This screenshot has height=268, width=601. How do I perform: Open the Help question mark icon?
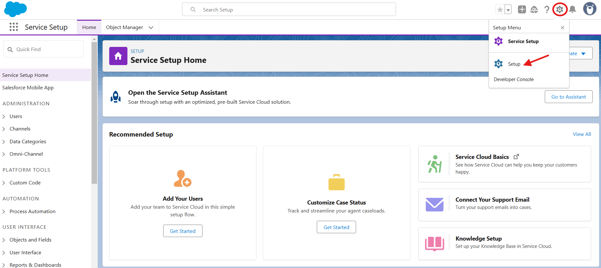pyautogui.click(x=547, y=10)
